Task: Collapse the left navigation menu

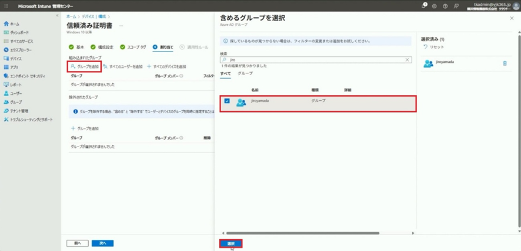Action: tap(57, 16)
